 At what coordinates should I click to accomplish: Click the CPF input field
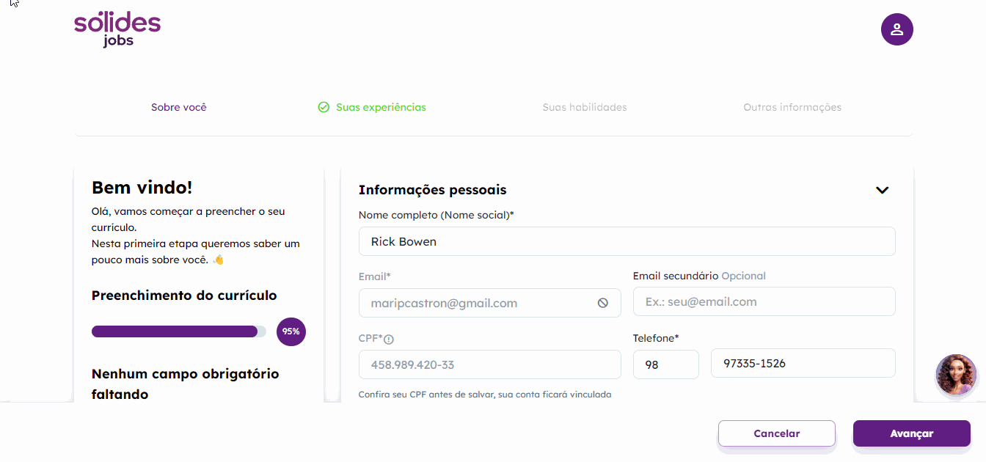(x=490, y=364)
